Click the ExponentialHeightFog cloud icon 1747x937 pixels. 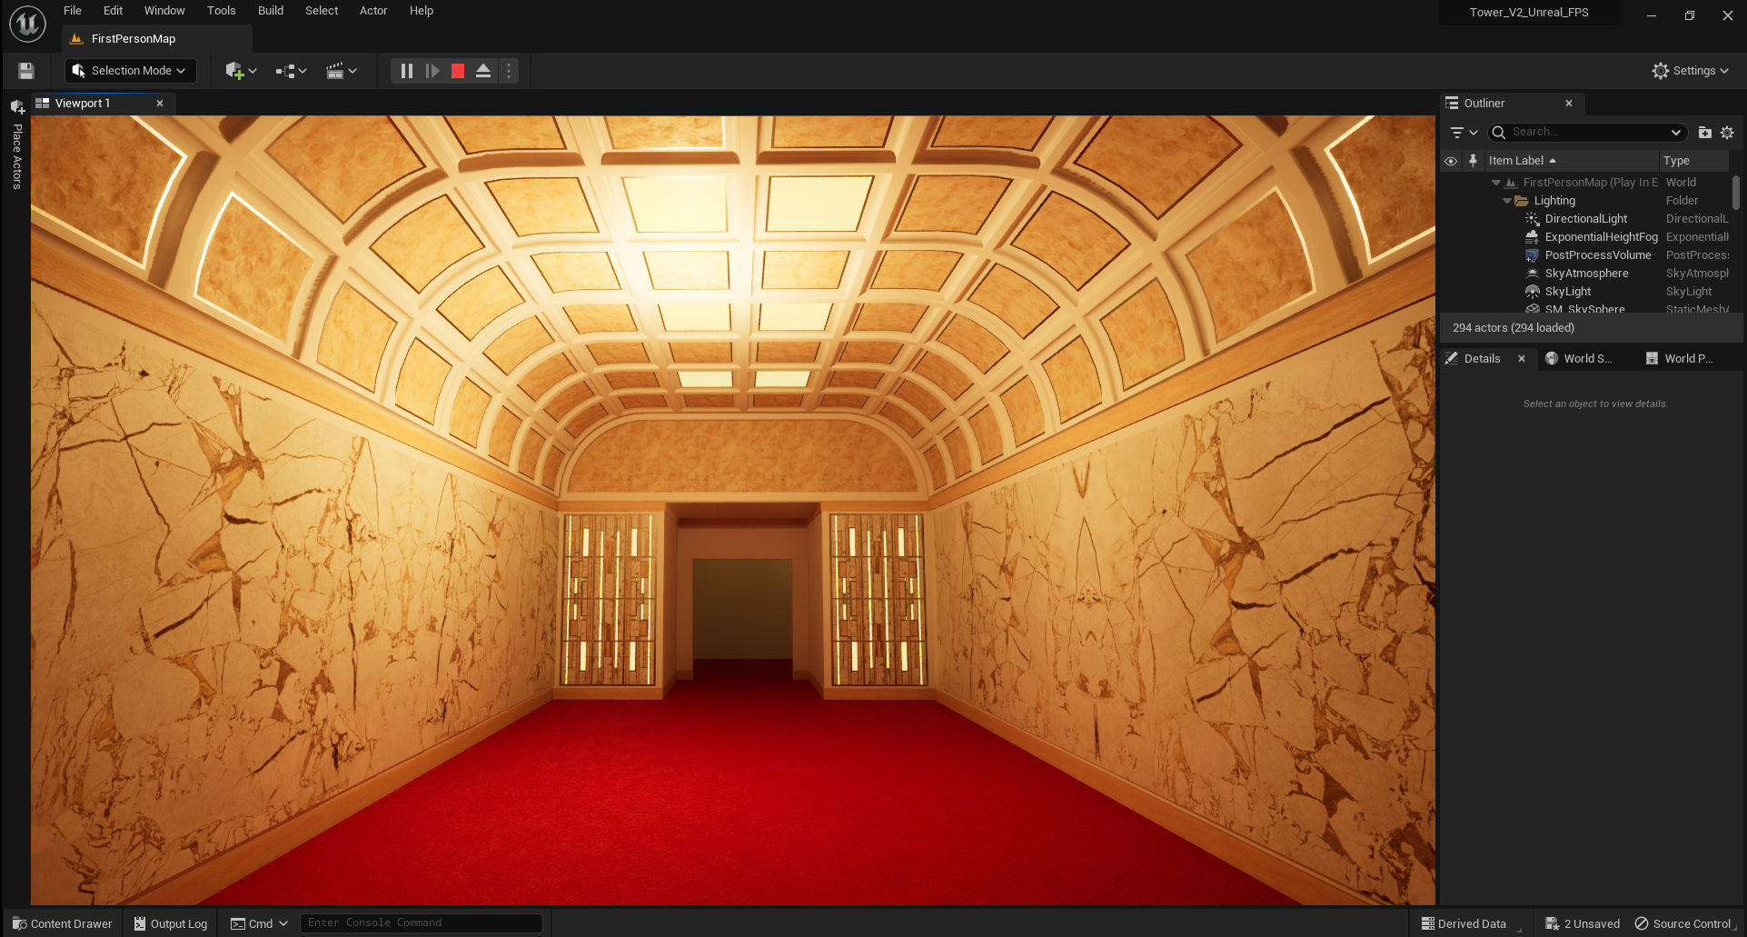click(1533, 237)
